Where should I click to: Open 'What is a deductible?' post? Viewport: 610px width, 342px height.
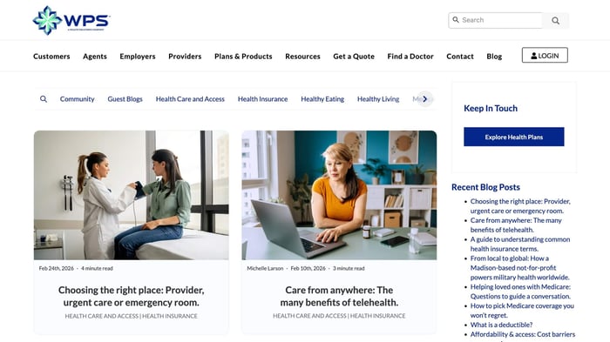(501, 325)
